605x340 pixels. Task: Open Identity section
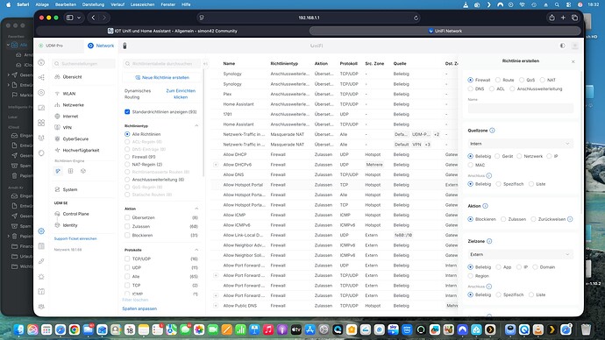(70, 225)
